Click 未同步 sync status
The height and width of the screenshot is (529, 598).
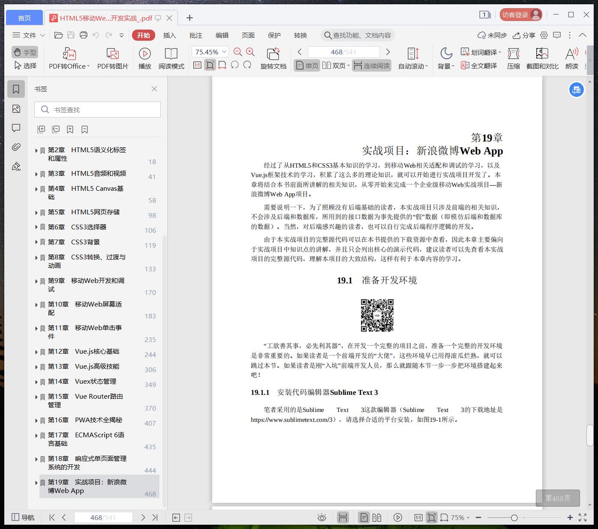point(492,35)
